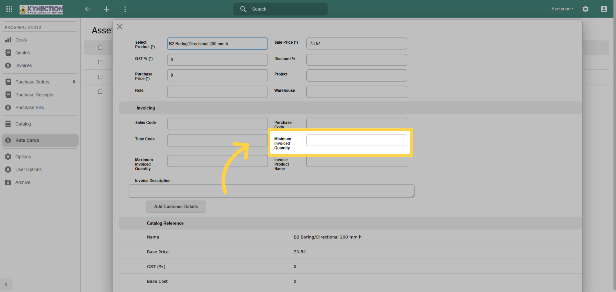Screen dimensions: 616x292
Task: Open the Warehouse field
Action: (x=357, y=92)
